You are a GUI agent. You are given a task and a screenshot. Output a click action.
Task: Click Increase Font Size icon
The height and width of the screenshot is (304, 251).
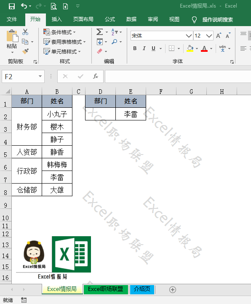click(x=219, y=36)
